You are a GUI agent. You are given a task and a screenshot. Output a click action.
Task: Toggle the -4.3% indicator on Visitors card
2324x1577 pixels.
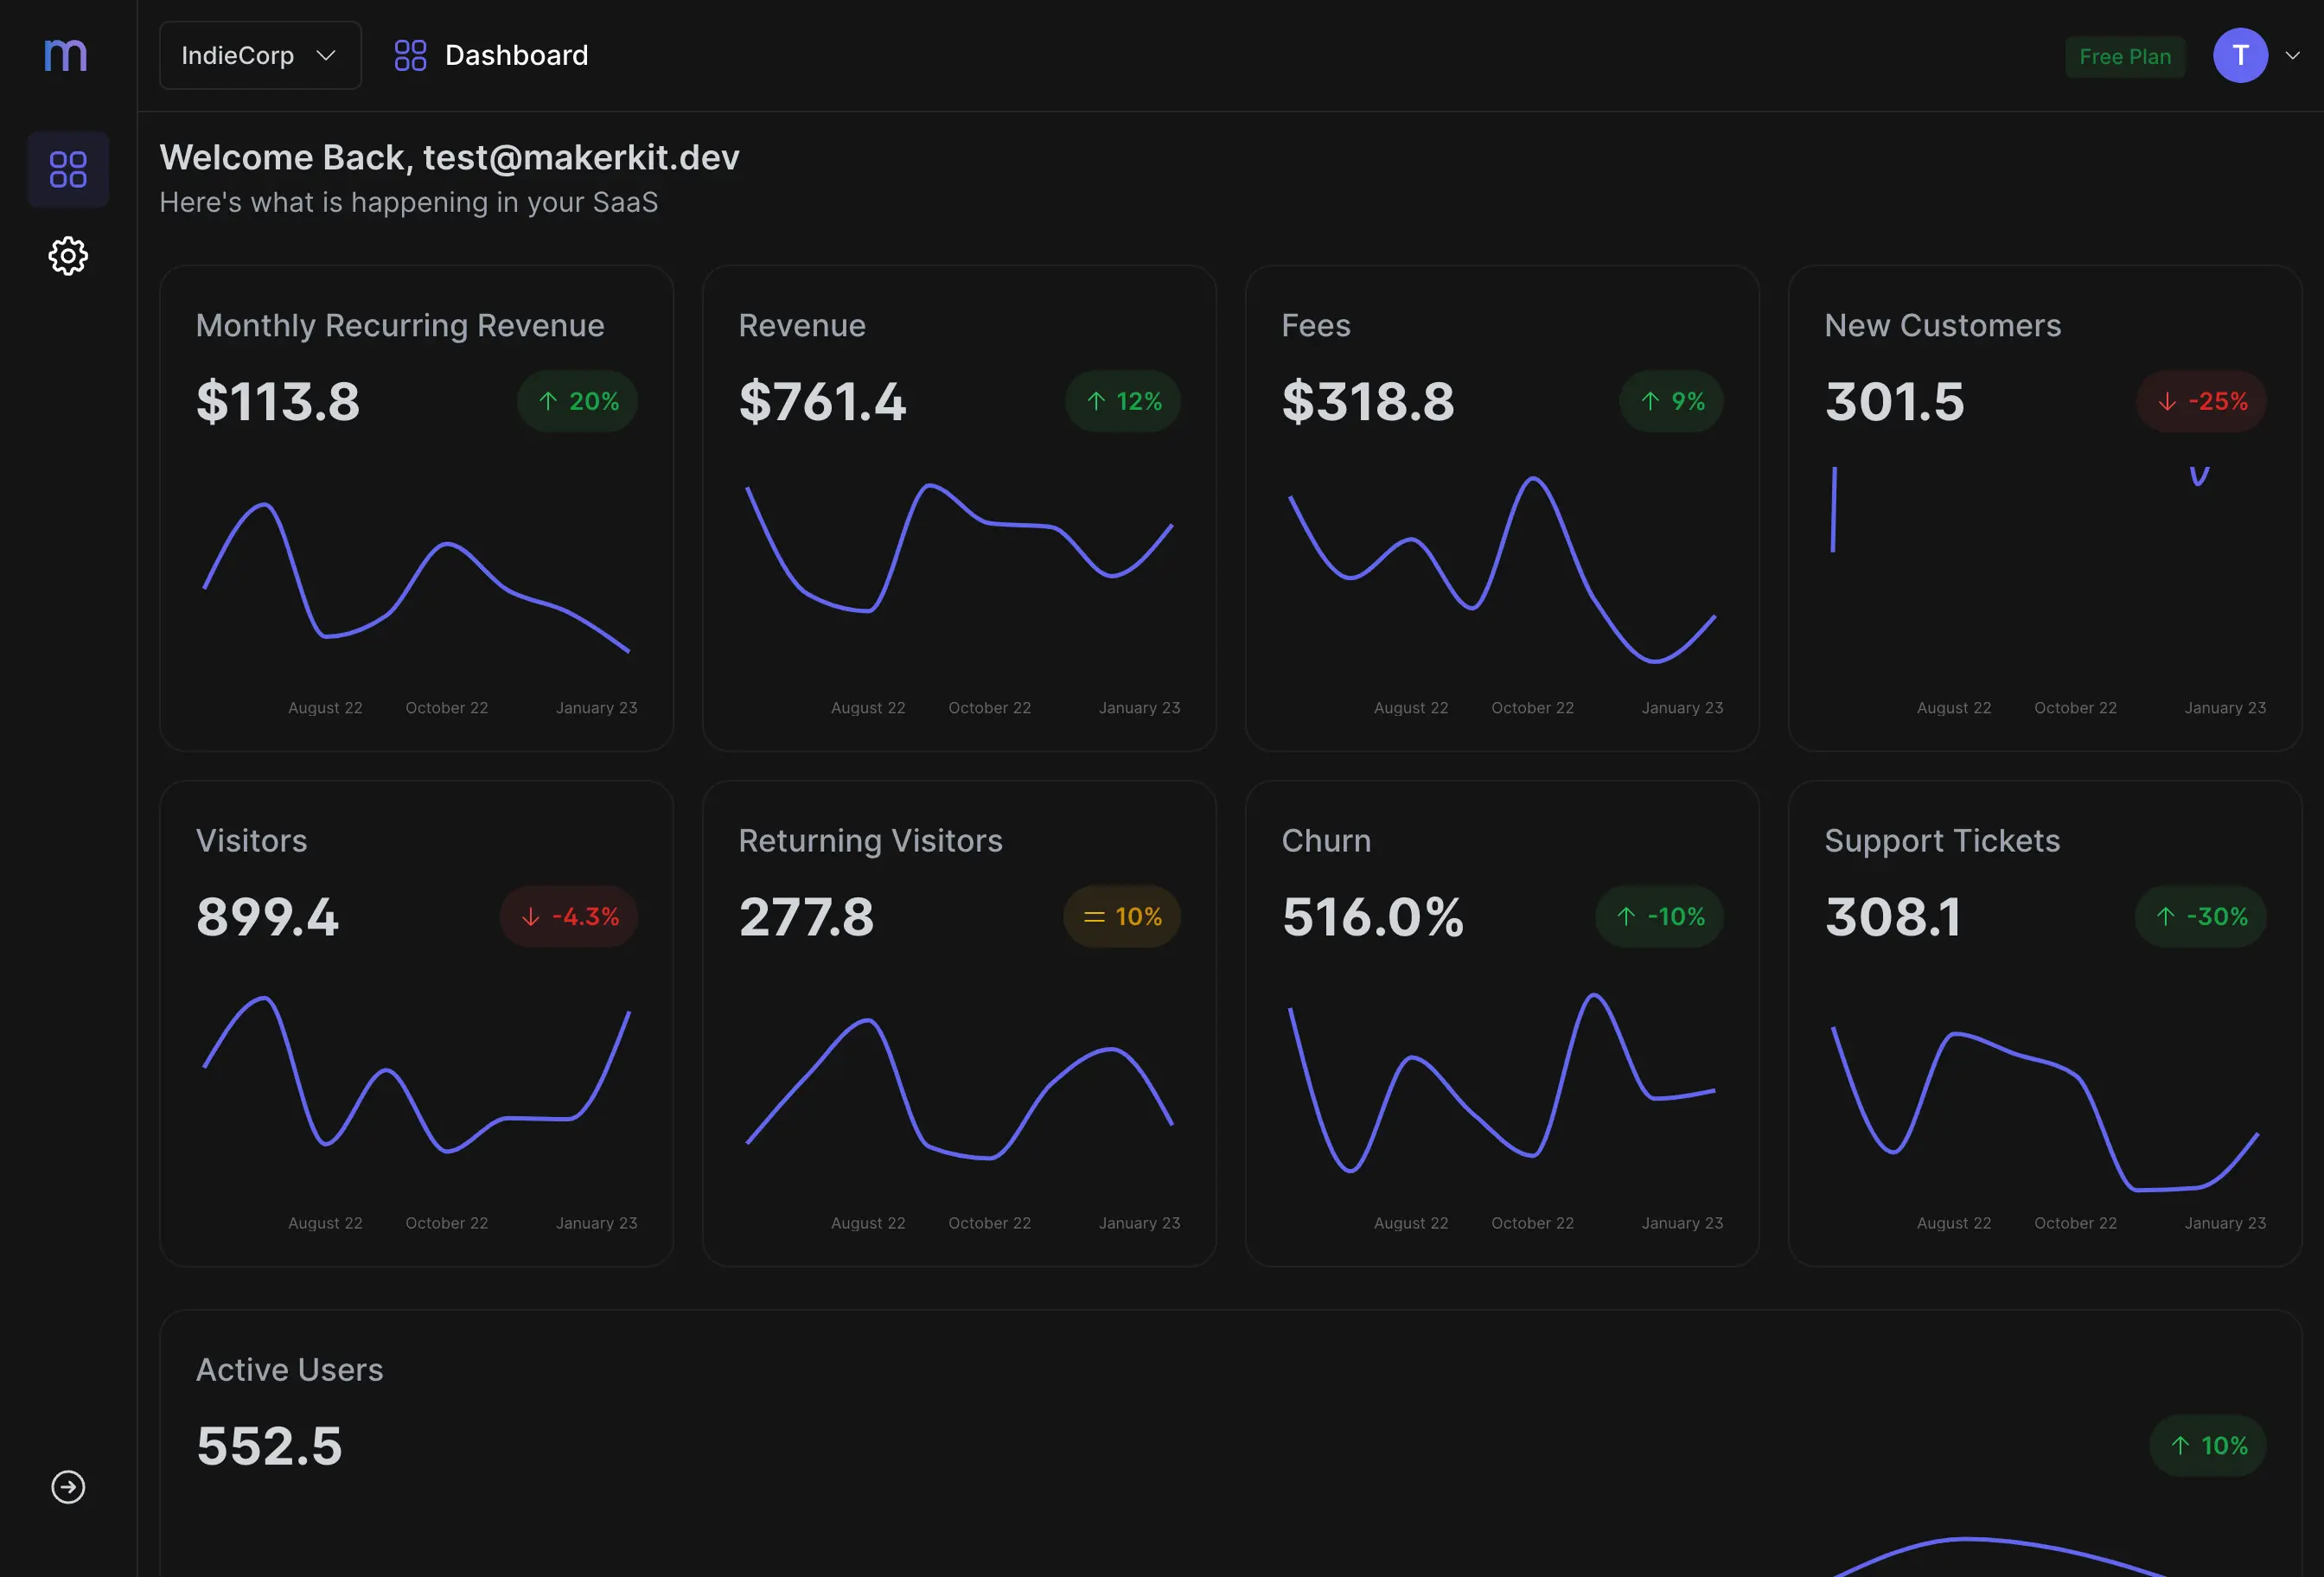pos(568,916)
